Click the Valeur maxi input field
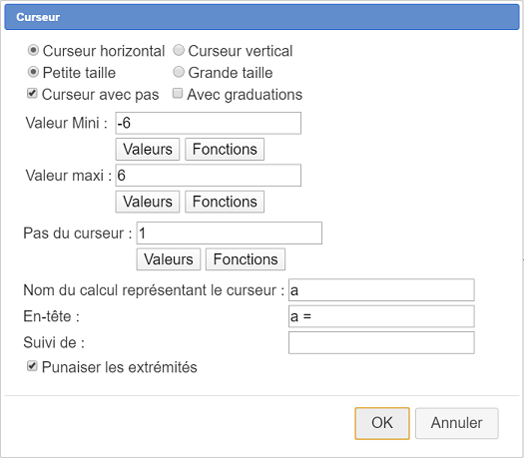 coord(209,176)
